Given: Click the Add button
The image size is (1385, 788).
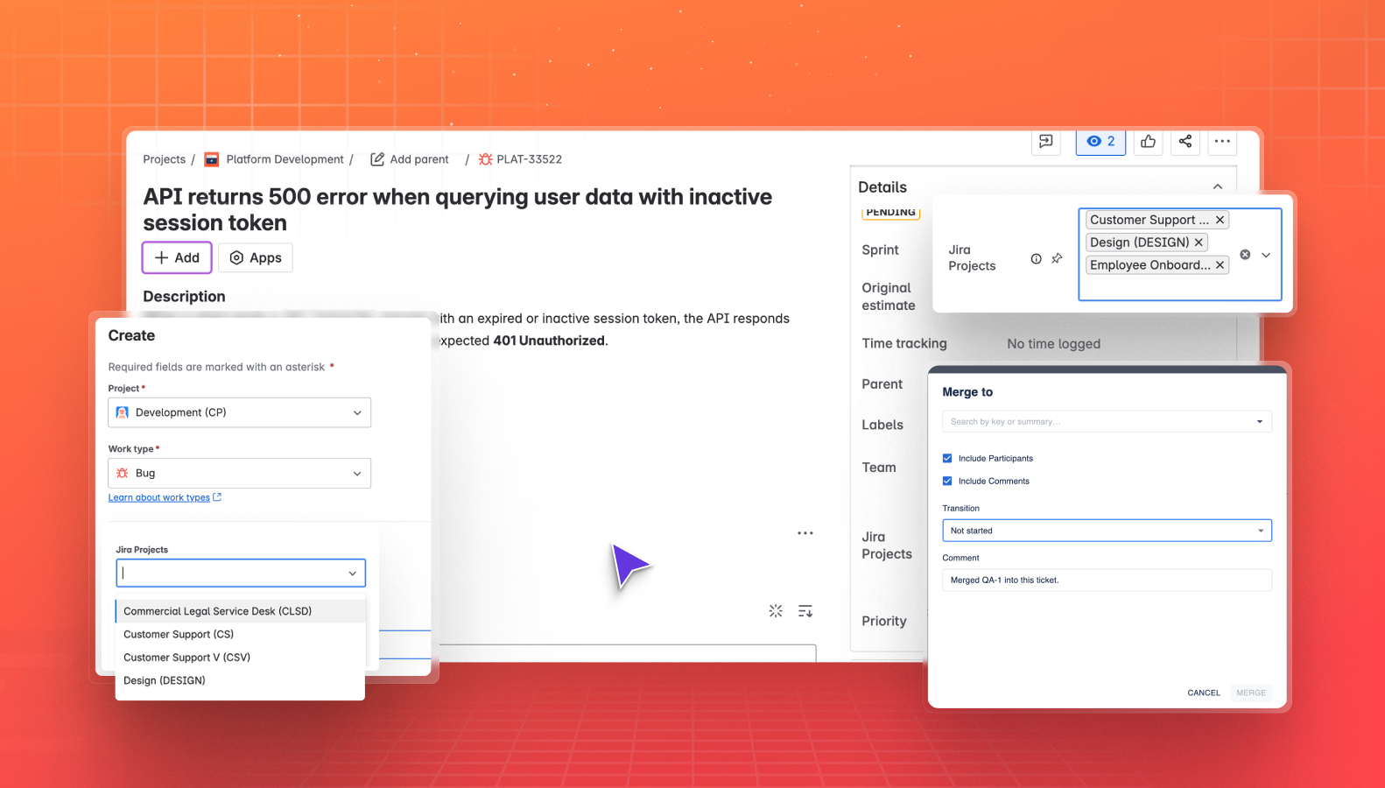Looking at the screenshot, I should [177, 257].
